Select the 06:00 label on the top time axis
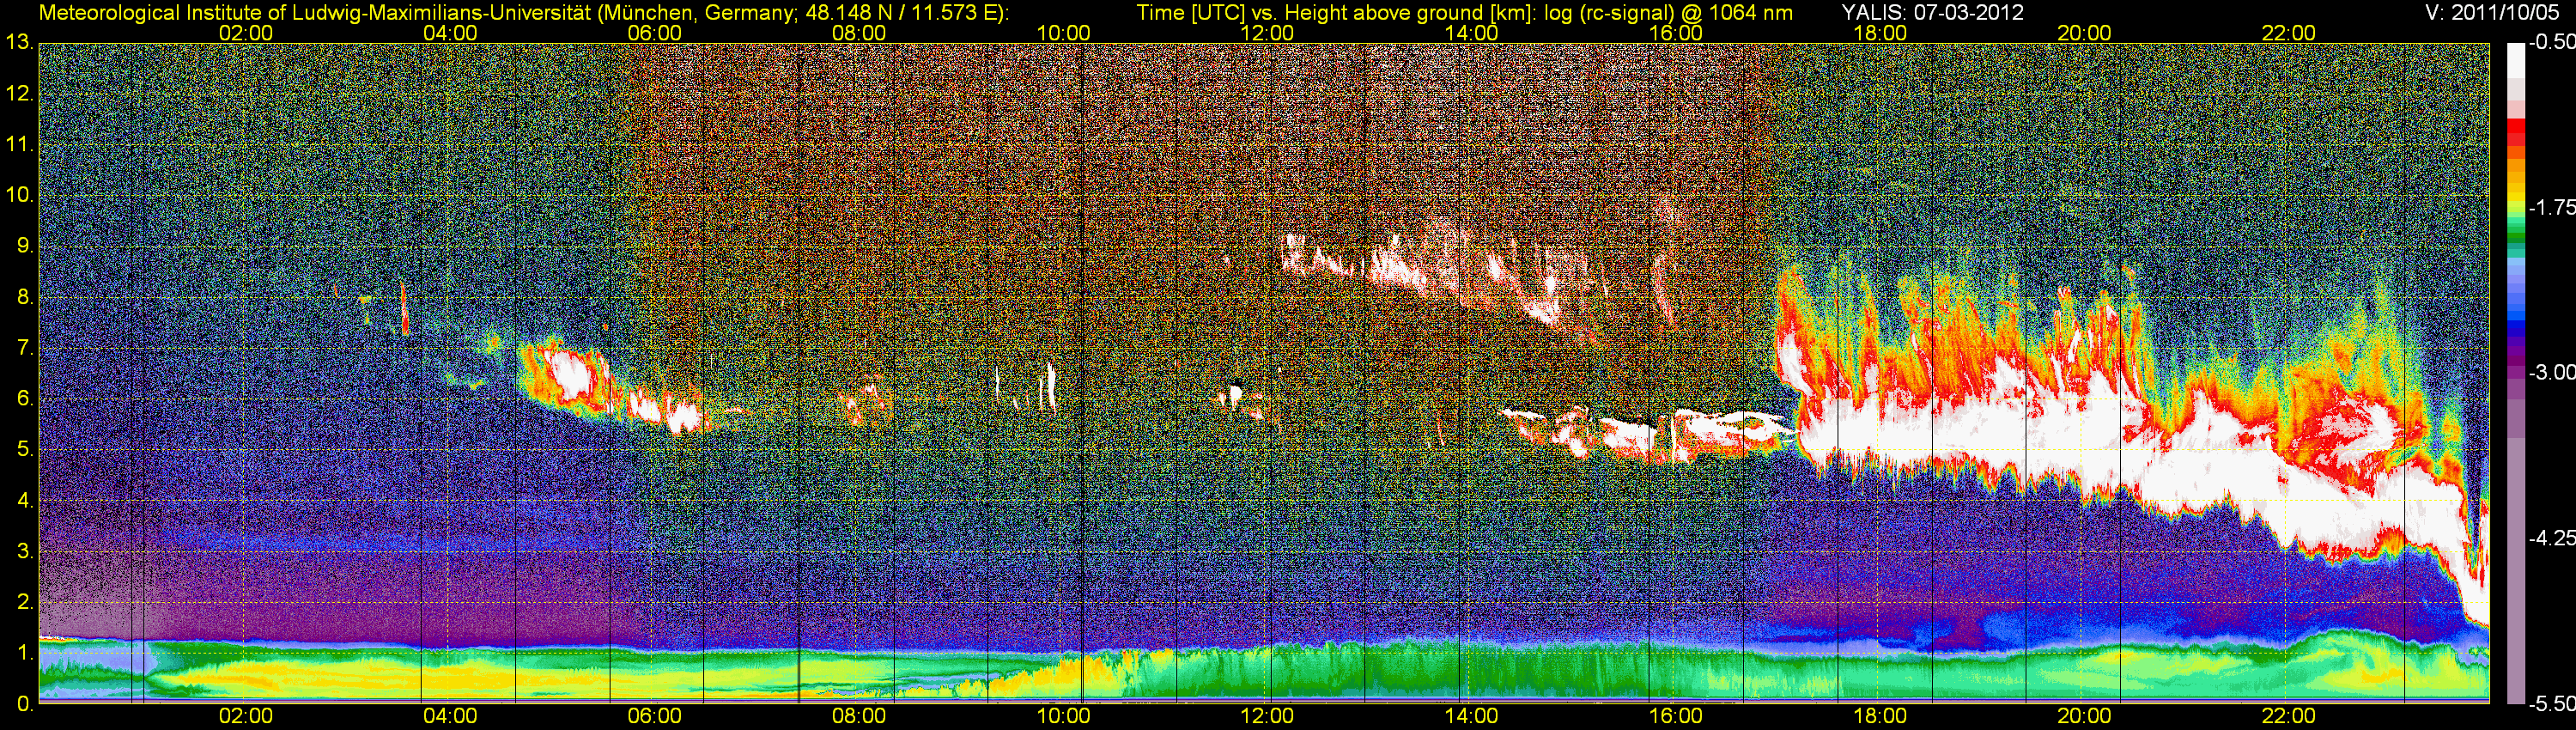Image resolution: width=2576 pixels, height=730 pixels. point(655,33)
